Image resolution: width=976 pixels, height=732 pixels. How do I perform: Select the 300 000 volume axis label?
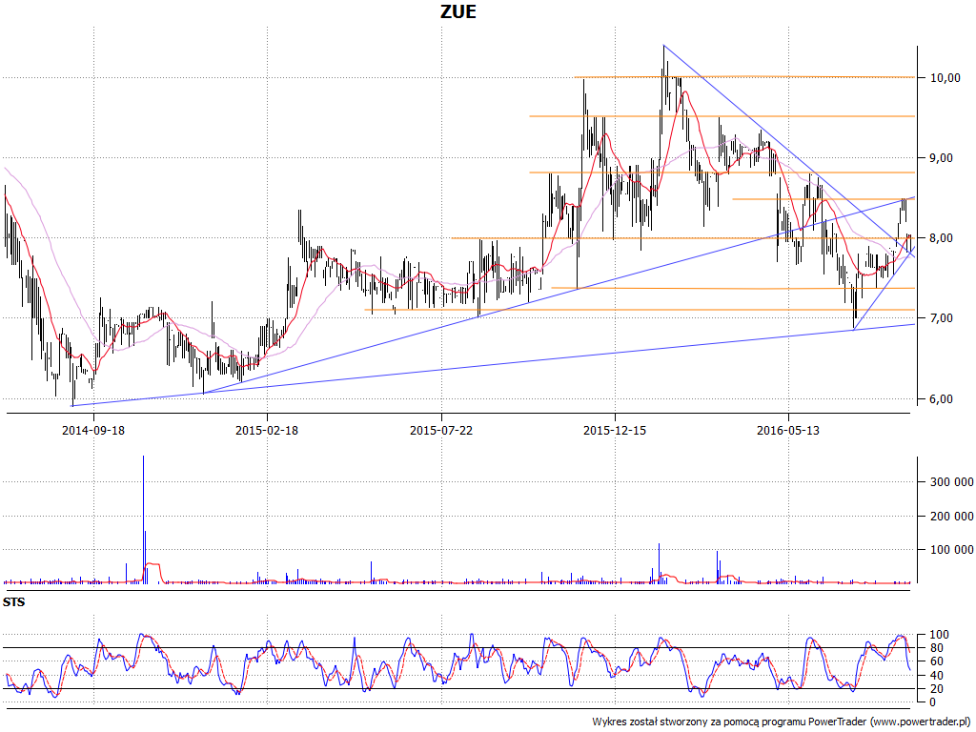[x=952, y=481]
